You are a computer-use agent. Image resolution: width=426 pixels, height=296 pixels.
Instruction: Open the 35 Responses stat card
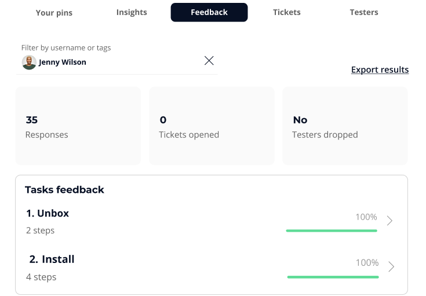pyautogui.click(x=78, y=126)
